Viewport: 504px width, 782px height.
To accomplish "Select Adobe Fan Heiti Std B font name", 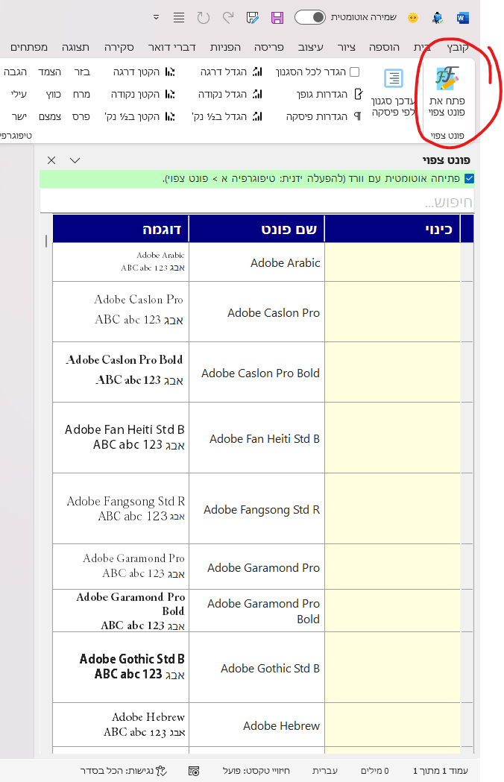I will coord(265,439).
